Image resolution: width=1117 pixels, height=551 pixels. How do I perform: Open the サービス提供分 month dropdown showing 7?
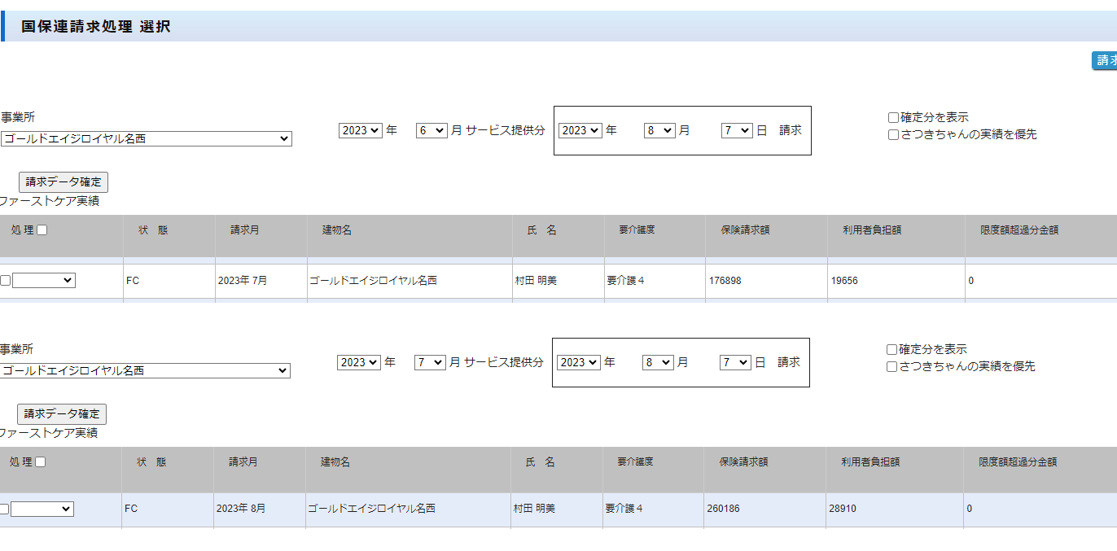click(x=429, y=362)
